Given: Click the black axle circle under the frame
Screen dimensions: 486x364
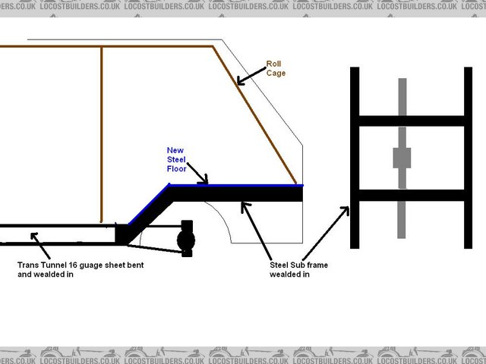Looking at the screenshot, I should (185, 240).
